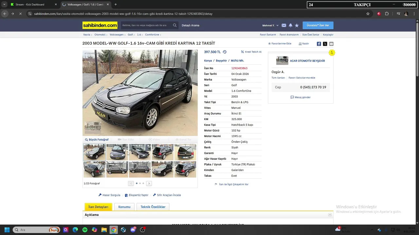Click Kredi Teklifi Al link
This screenshot has height=235, width=419.
pyautogui.click(x=251, y=52)
